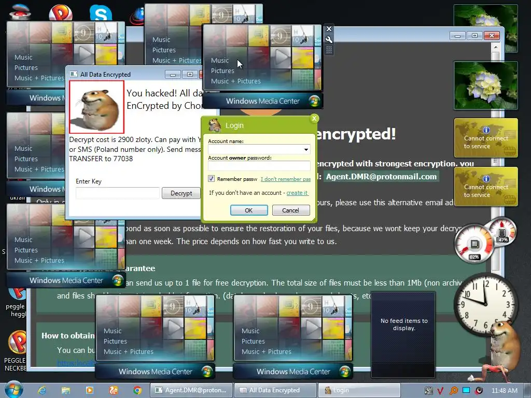Screen dimensions: 531x398
Task: Click the hamster icon in Login title bar
Action: pos(215,125)
